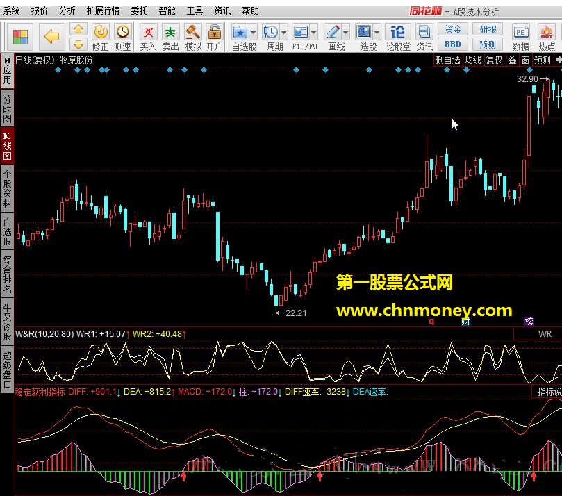This screenshot has width=562, height=496.
Task: Click the 画线 pencil icon
Action: (x=333, y=33)
